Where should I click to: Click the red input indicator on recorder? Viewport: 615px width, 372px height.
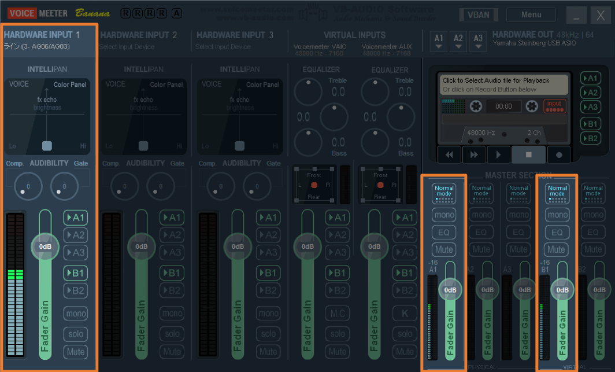tap(555, 106)
